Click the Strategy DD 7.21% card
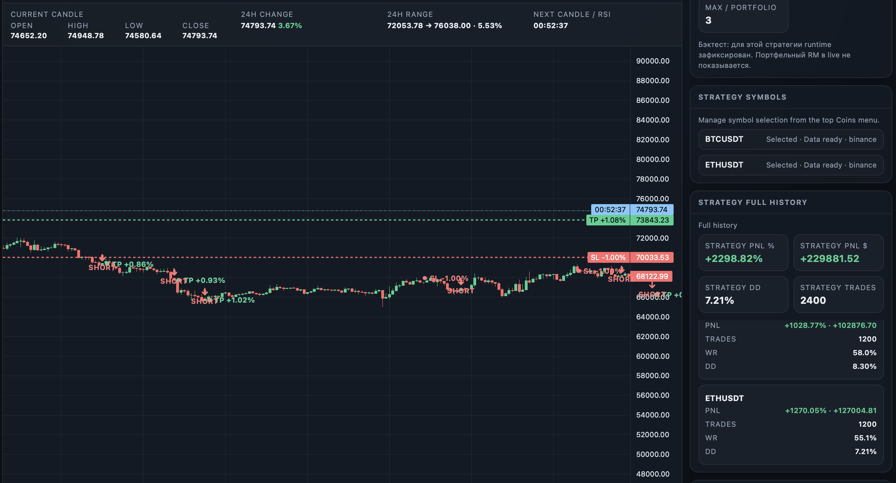Screen dimensions: 896x483 pyautogui.click(x=743, y=295)
